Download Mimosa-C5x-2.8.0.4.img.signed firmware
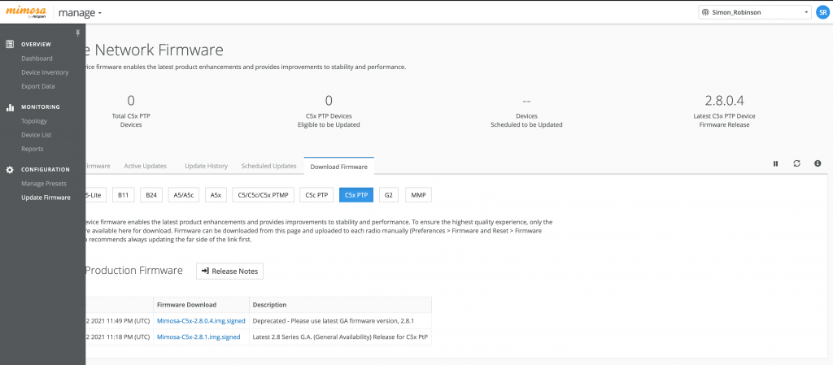833x365 pixels. coord(200,321)
